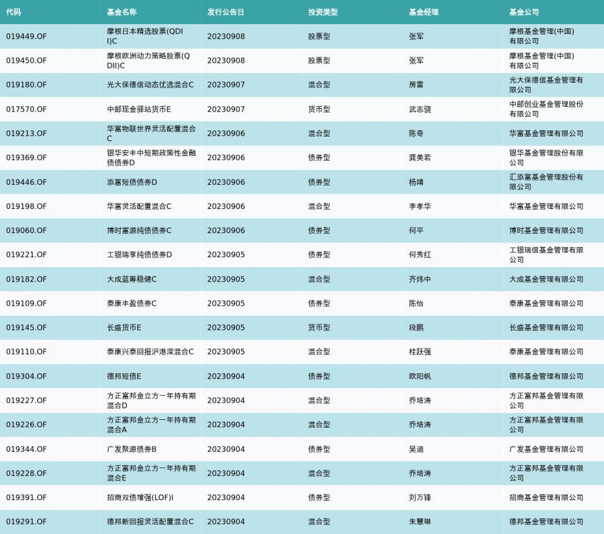Click fund name 泰康丰盈债券C

click(132, 303)
